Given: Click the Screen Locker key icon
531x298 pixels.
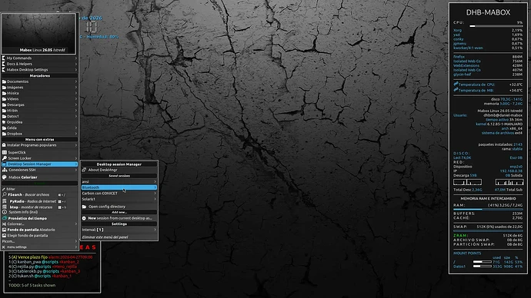Looking at the screenshot, I should (5, 158).
